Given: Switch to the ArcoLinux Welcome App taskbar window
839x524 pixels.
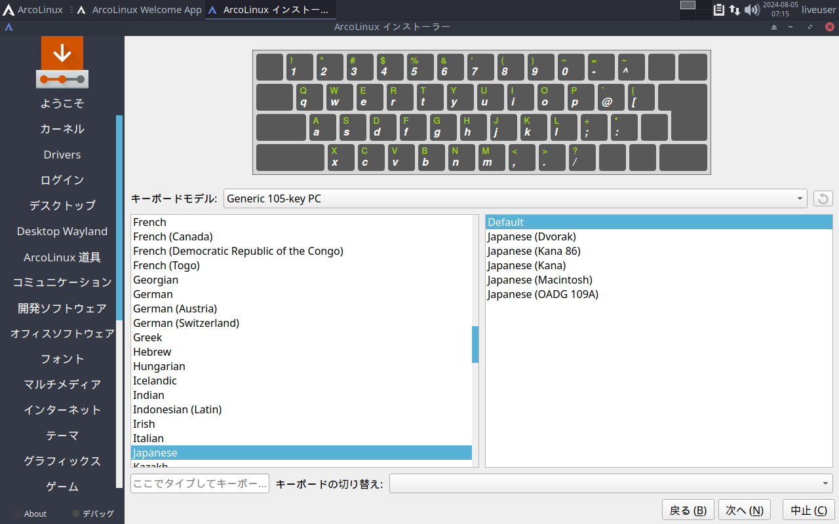Looking at the screenshot, I should 138,10.
